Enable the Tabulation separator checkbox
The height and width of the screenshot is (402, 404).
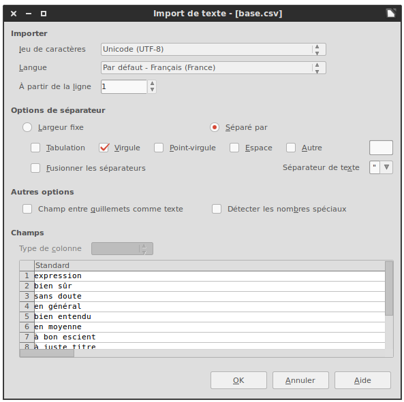[35, 148]
